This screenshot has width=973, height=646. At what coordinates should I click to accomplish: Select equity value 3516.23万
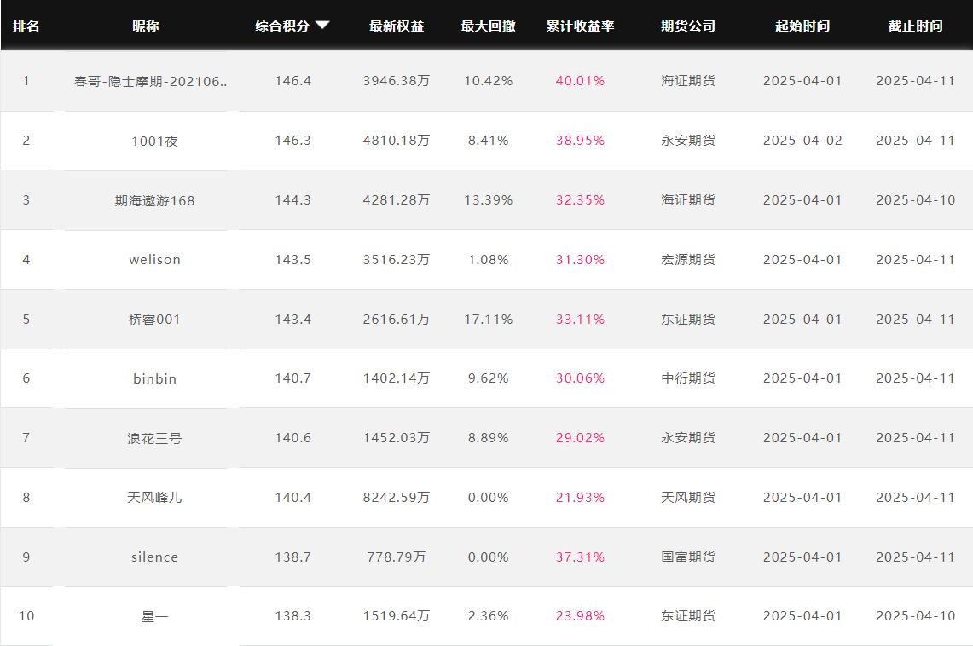click(397, 259)
